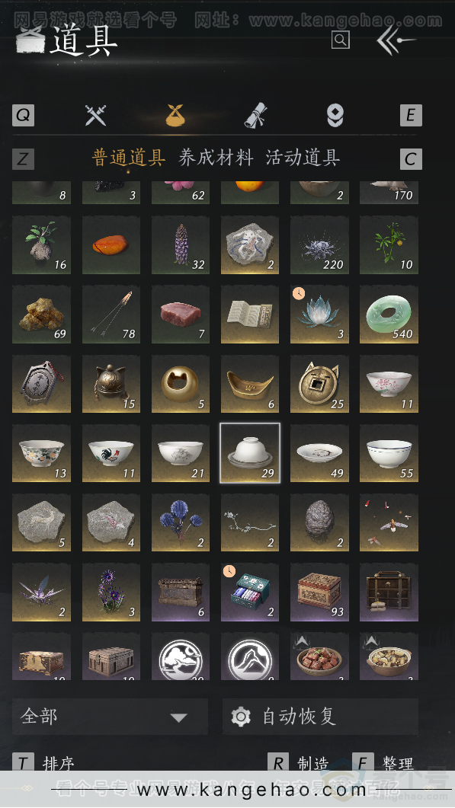Open the scroll category icon

tap(255, 115)
